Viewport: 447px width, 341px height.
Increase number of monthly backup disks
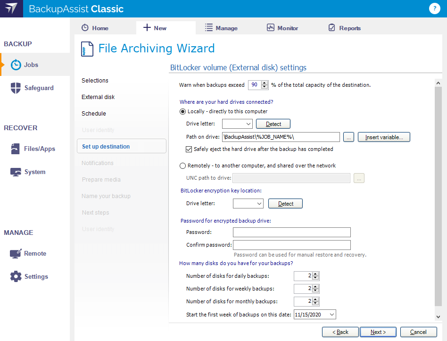pyautogui.click(x=315, y=299)
